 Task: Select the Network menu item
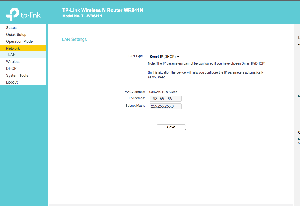pos(23,48)
